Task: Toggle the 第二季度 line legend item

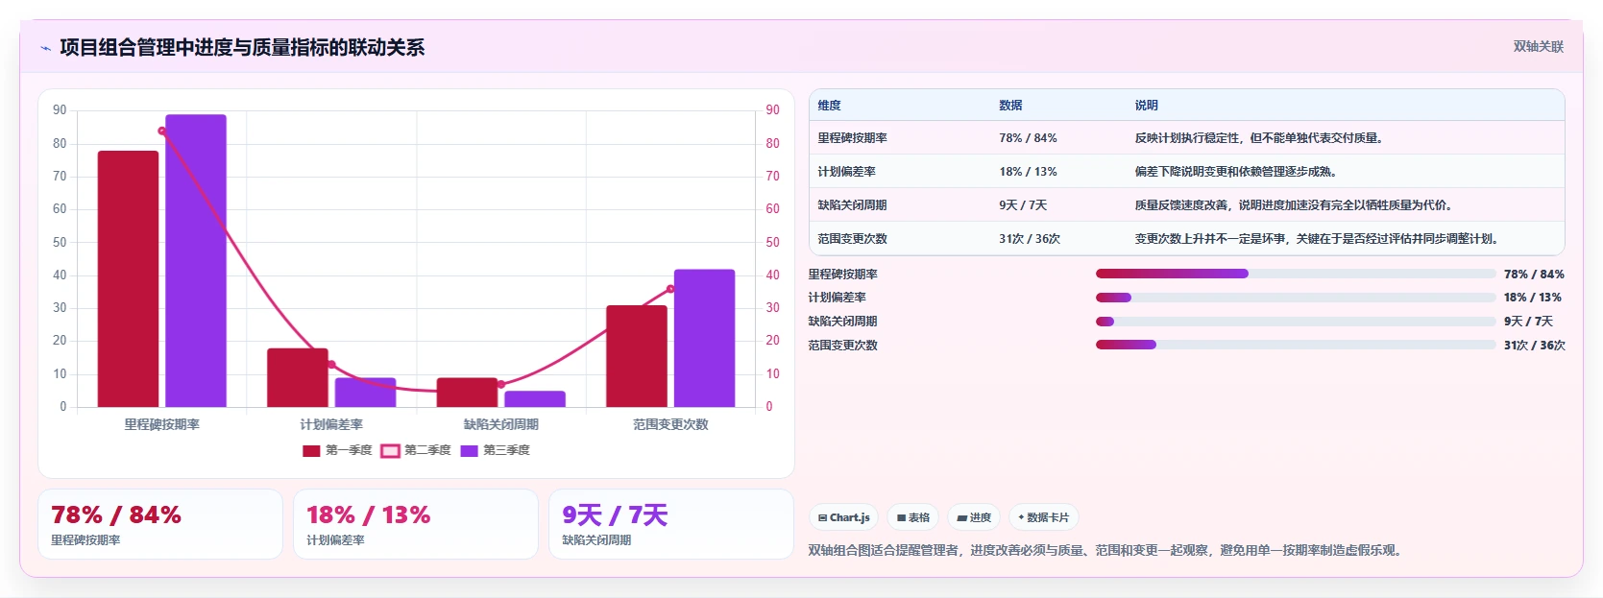Action: [416, 450]
